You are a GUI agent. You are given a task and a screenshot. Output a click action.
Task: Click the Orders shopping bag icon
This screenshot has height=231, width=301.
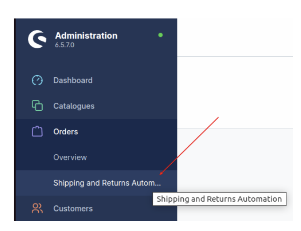click(x=37, y=131)
